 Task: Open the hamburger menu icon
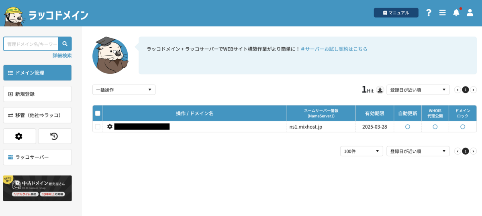pos(442,13)
